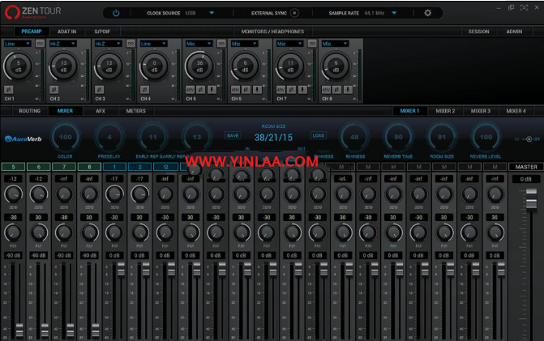Link CH 7 and CH 8 preamps
This screenshot has width=544, height=341.
click(312, 44)
